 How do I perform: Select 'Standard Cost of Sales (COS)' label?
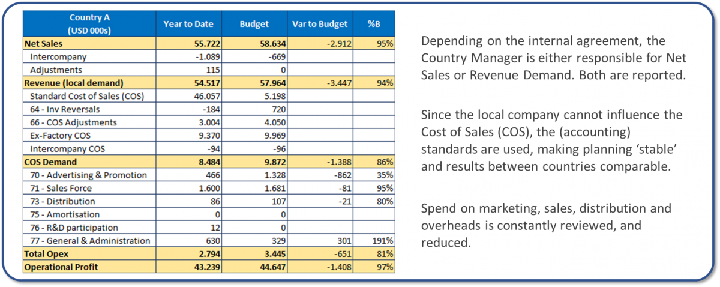(x=87, y=96)
